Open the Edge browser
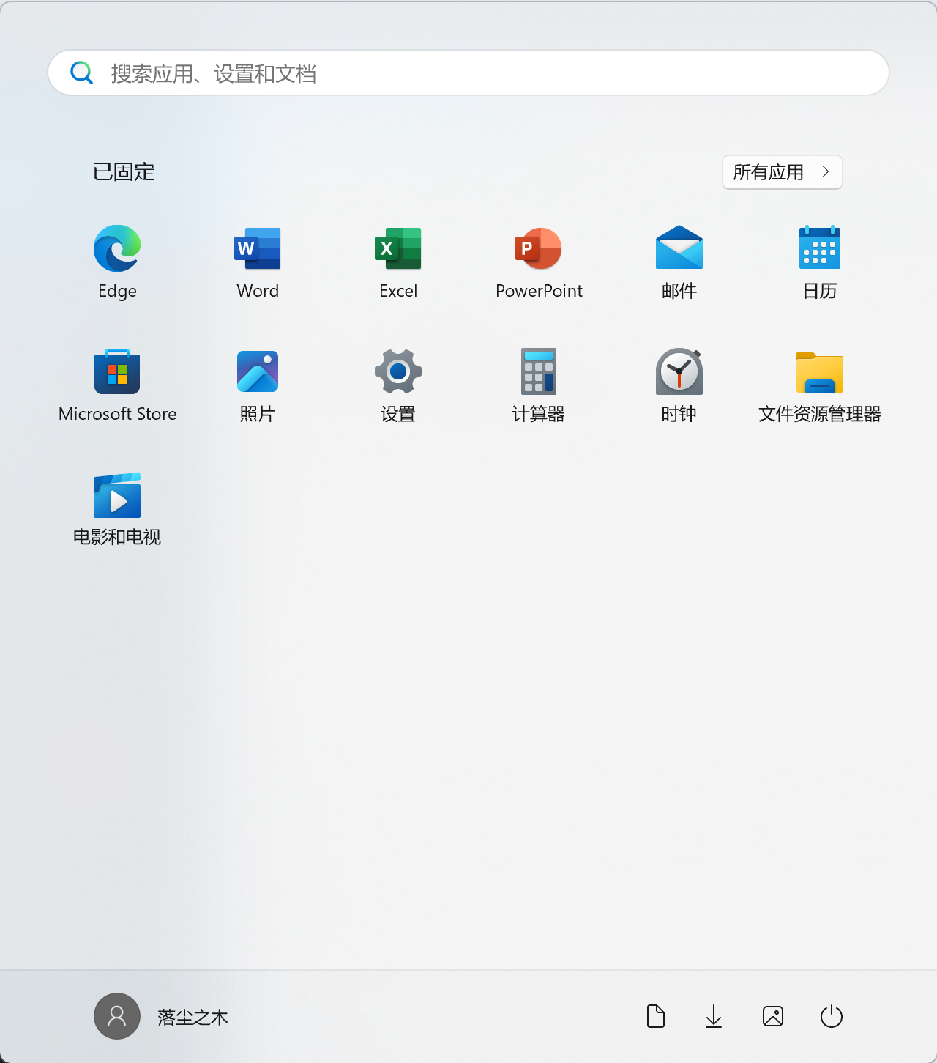The width and height of the screenshot is (937, 1063). coord(117,262)
